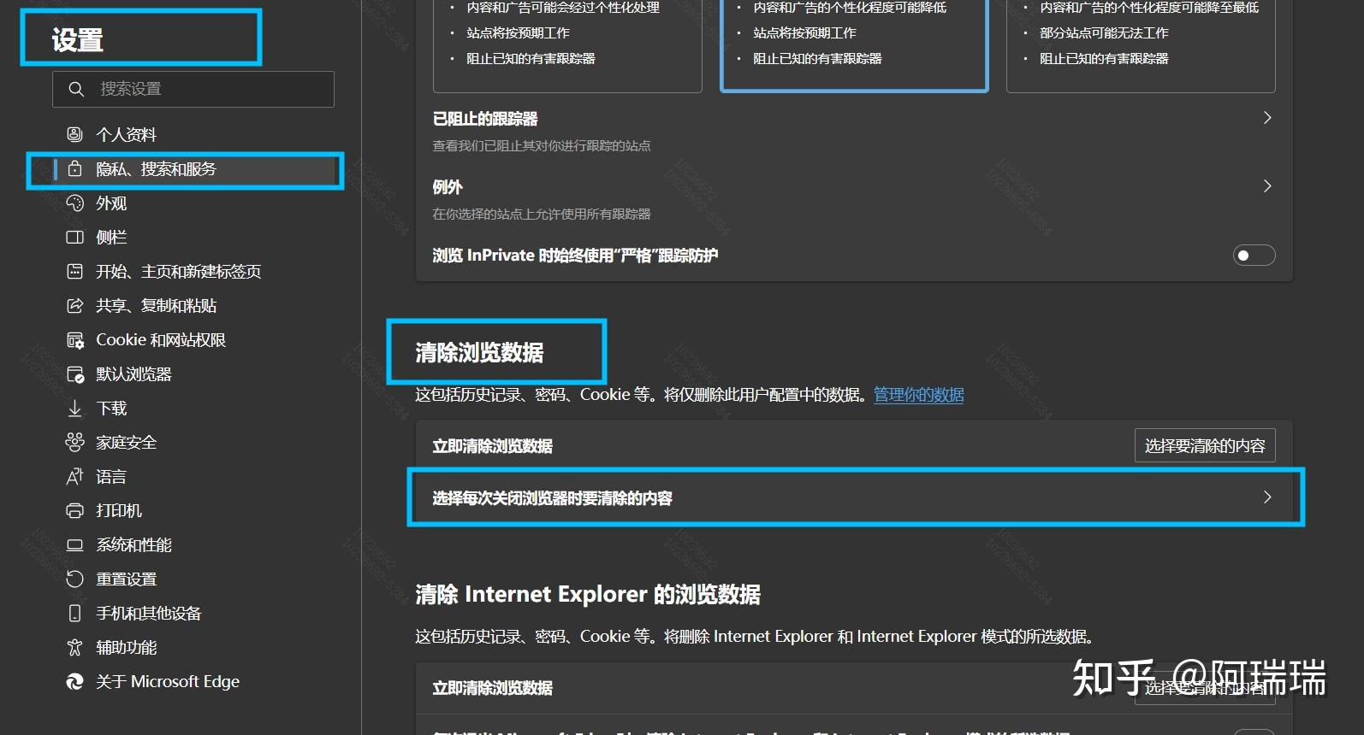Open chevron for 选择每次关闭浏览器时要清除的内容
The height and width of the screenshot is (735, 1364).
click(x=1267, y=497)
